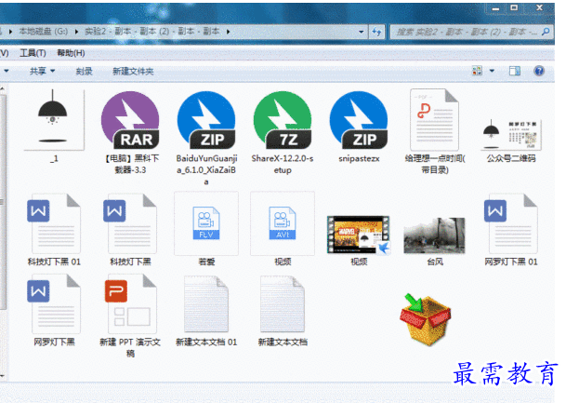Click file name text snipastezx
Screen dimensions: 566x403
point(359,158)
